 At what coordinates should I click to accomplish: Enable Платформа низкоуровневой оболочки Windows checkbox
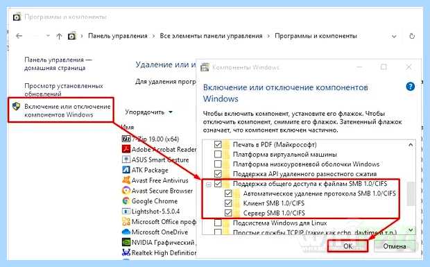tap(218, 164)
